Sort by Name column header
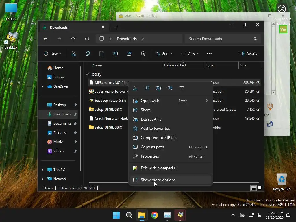296x222 pixels. coord(97,65)
